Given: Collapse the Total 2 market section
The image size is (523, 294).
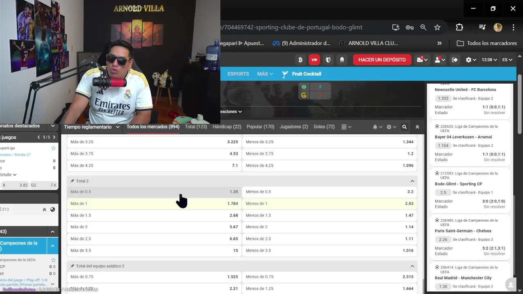Looking at the screenshot, I should (x=412, y=181).
